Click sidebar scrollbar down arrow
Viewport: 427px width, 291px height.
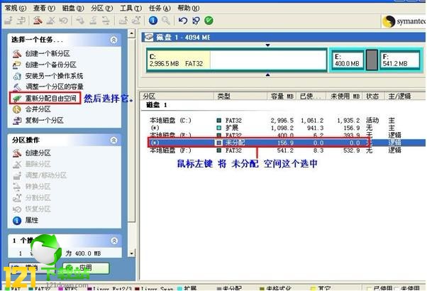[x=131, y=253]
